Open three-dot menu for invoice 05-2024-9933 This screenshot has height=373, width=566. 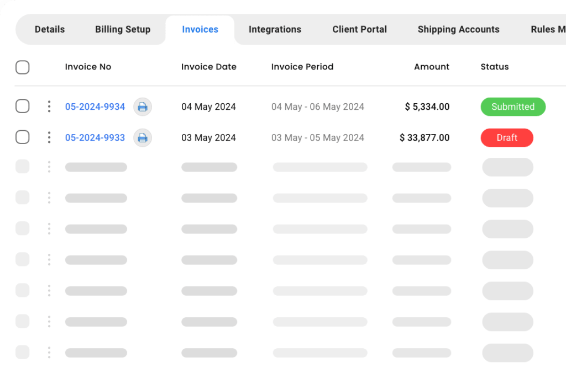tap(49, 137)
